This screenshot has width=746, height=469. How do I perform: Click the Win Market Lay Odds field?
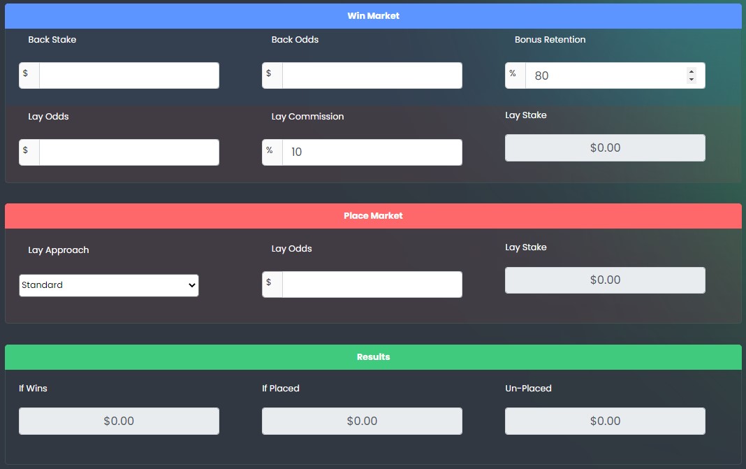pyautogui.click(x=129, y=152)
